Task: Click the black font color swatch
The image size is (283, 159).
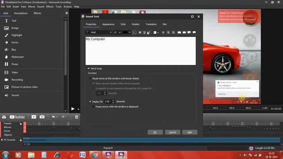Action: click(x=125, y=32)
